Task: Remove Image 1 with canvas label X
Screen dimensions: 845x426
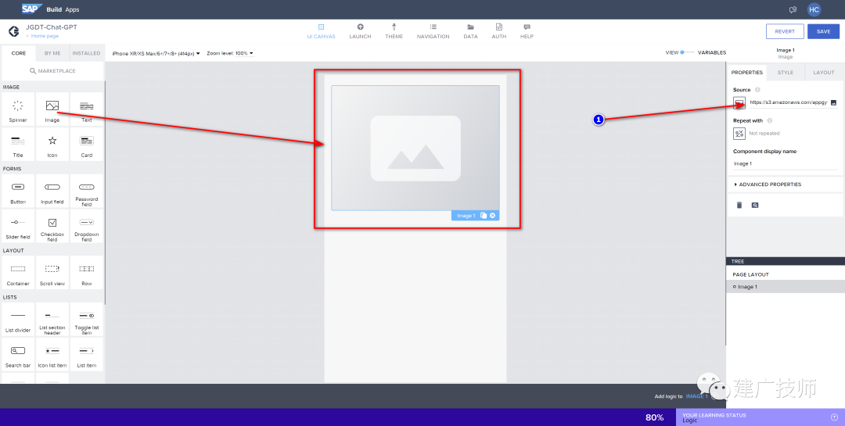Action: click(x=493, y=216)
